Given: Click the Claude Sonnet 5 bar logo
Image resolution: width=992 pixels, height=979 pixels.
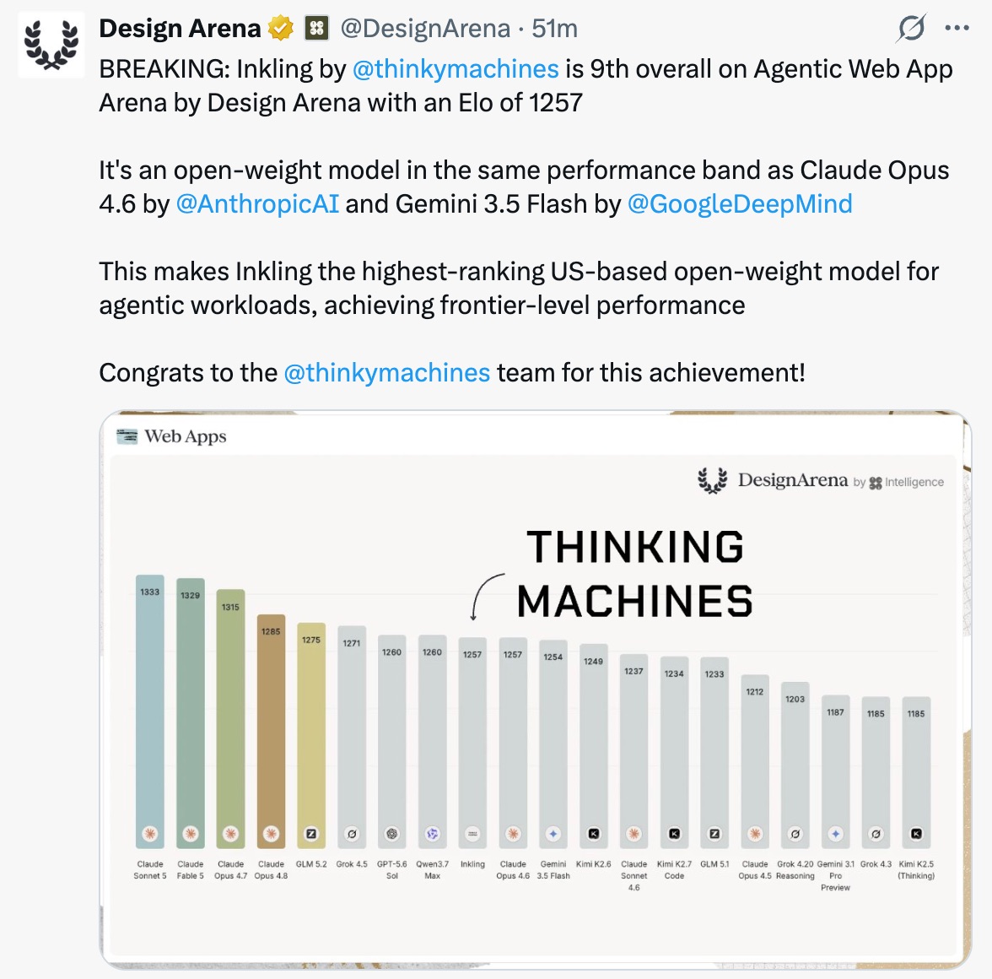Looking at the screenshot, I should (150, 834).
